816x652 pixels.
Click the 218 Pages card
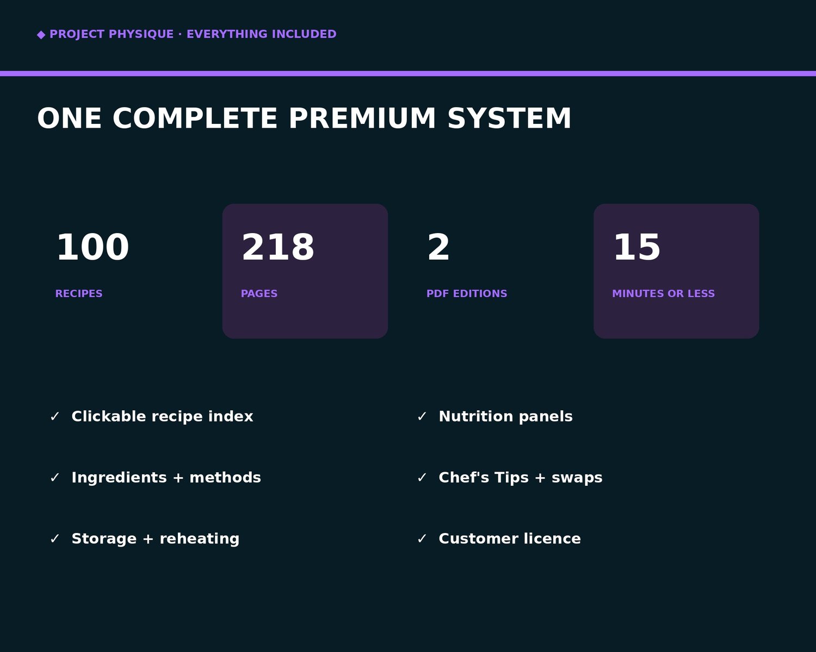[305, 271]
